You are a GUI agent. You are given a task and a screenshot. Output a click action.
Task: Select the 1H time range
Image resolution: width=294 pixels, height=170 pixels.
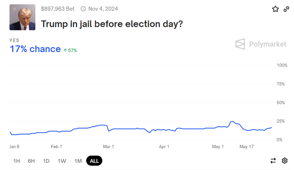pyautogui.click(x=17, y=161)
